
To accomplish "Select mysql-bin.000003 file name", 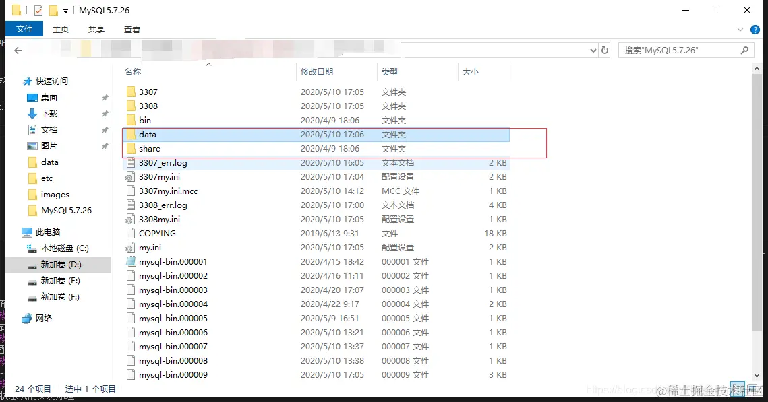I will pos(173,290).
